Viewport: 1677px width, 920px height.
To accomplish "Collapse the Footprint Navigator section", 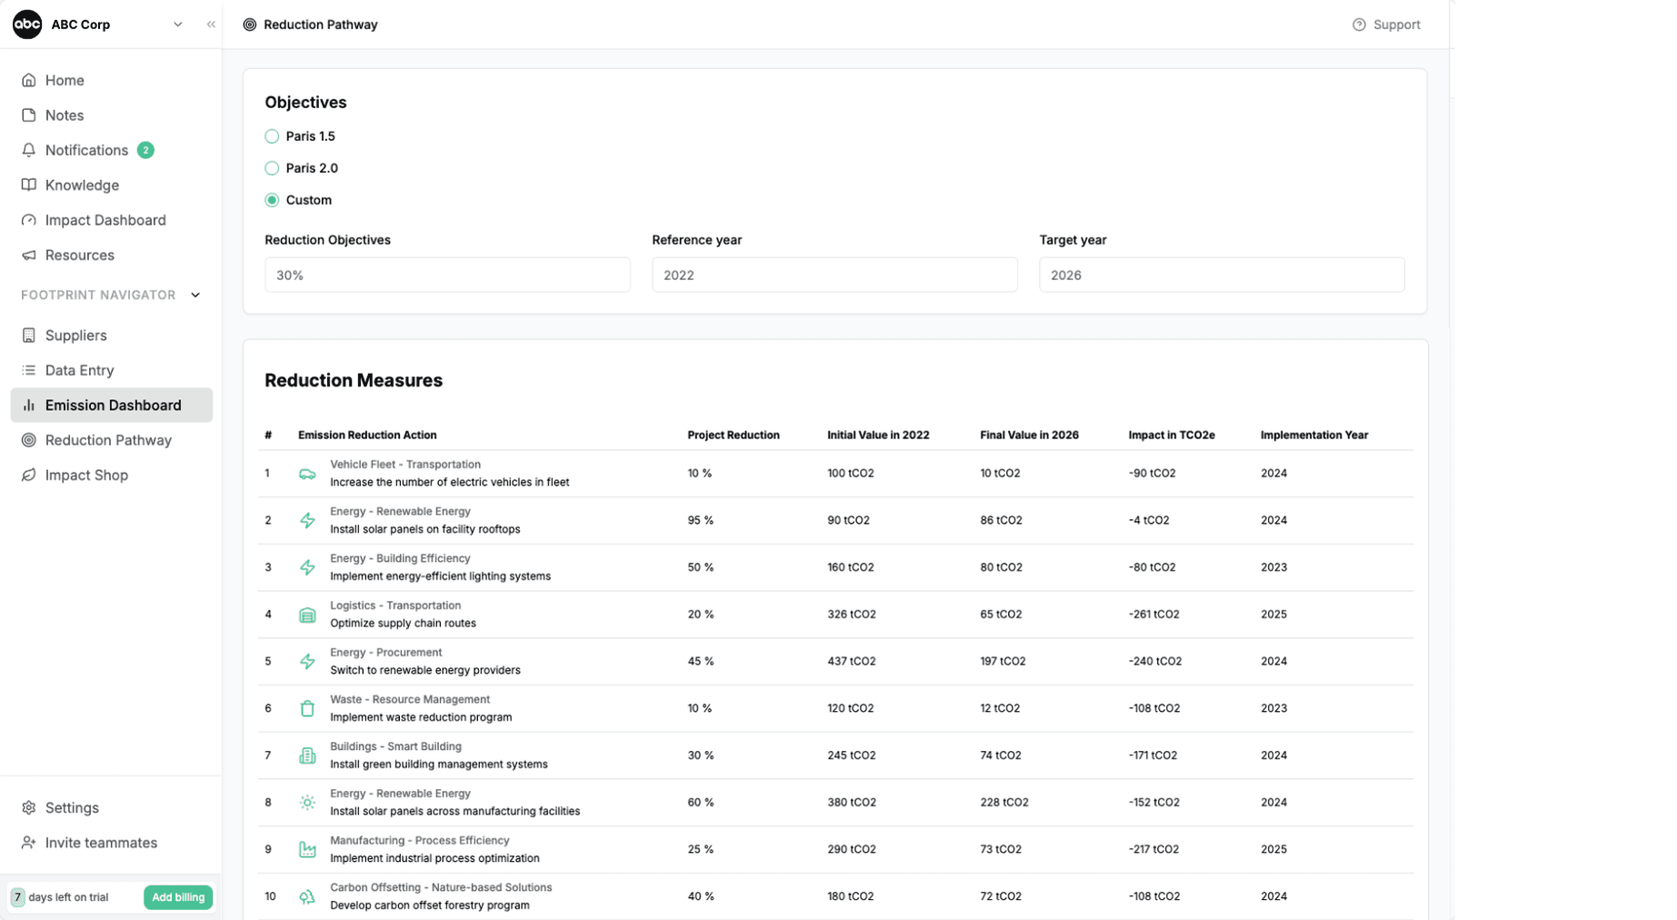I will point(195,295).
